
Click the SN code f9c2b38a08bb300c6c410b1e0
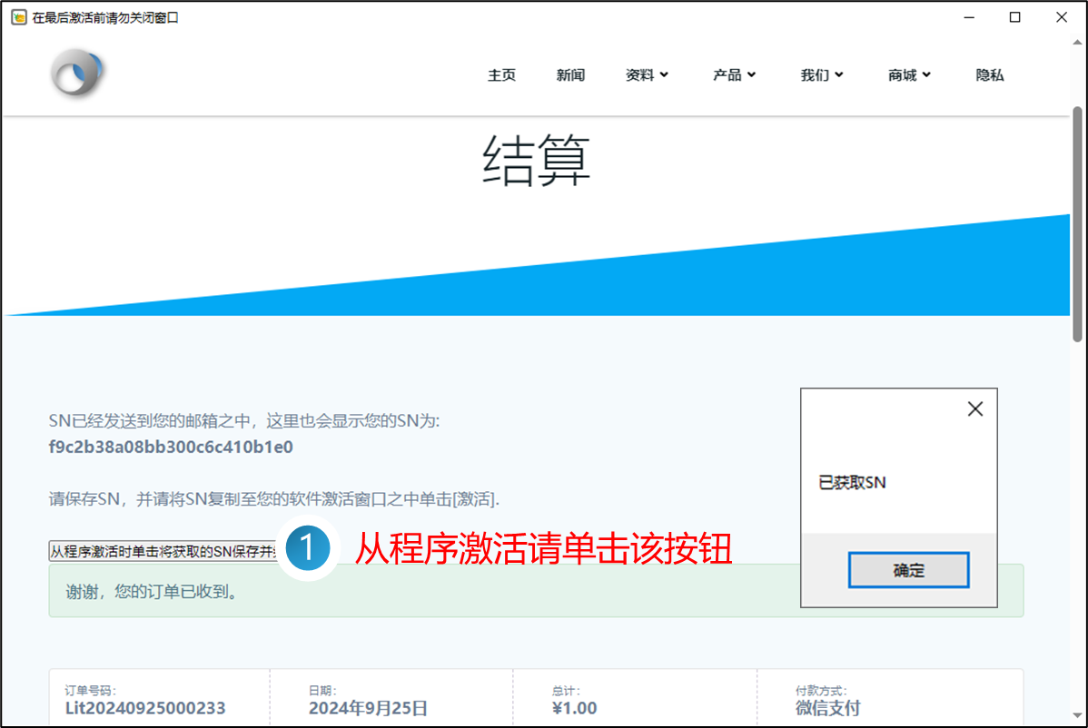[x=171, y=448]
